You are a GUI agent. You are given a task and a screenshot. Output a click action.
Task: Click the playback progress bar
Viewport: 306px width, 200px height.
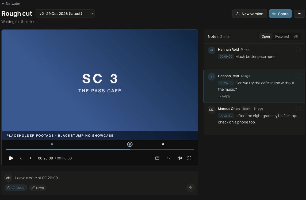point(100,150)
